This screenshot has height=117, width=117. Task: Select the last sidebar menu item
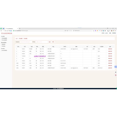pyautogui.click(x=4, y=50)
